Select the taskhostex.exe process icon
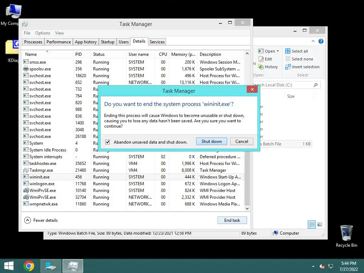The height and width of the screenshot is (273, 364). pyautogui.click(x=26, y=164)
